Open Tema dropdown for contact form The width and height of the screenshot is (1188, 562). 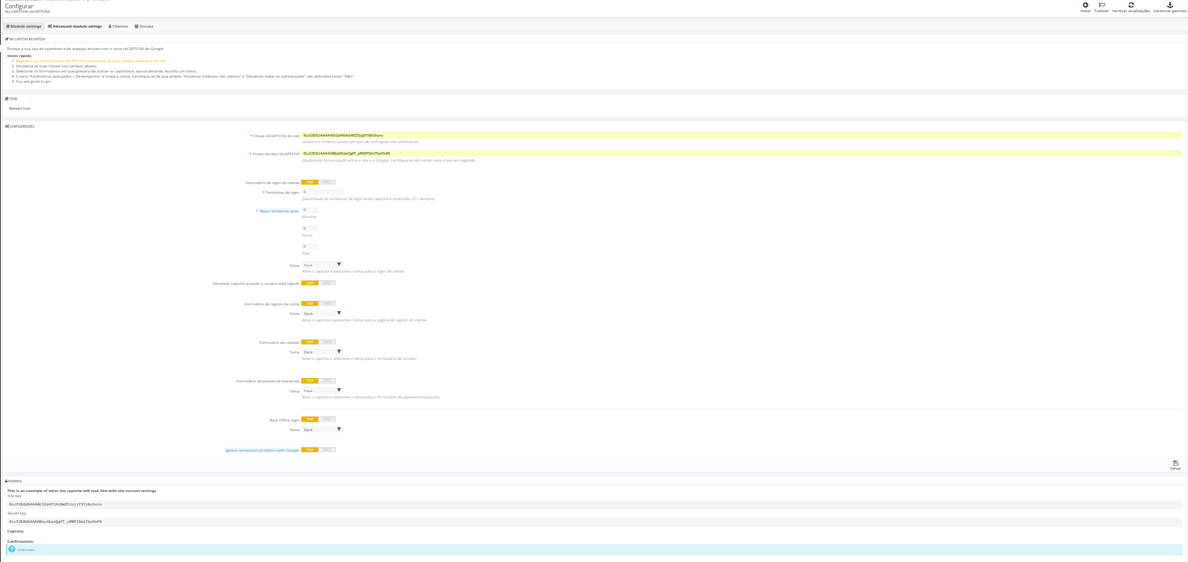(x=322, y=352)
